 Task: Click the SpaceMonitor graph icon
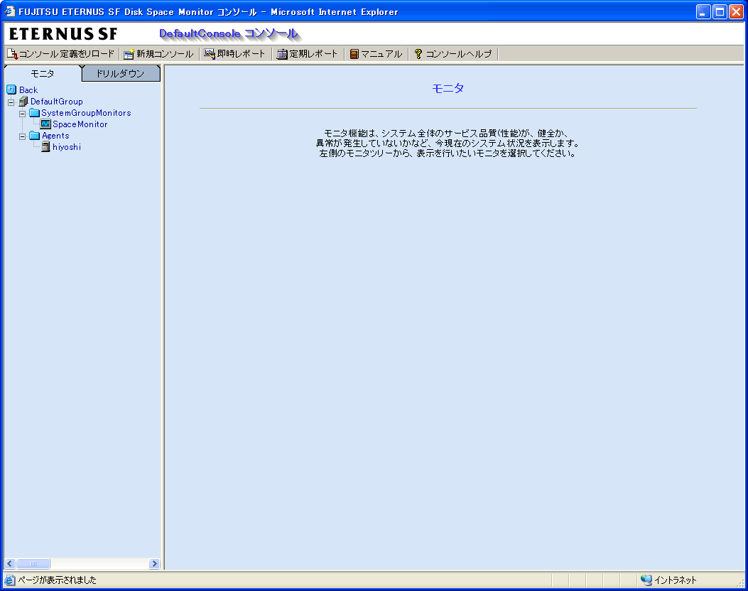45,124
